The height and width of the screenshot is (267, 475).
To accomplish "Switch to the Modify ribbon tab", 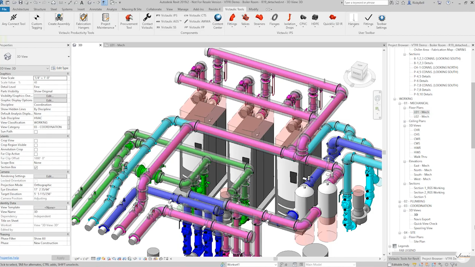I will 253,9.
